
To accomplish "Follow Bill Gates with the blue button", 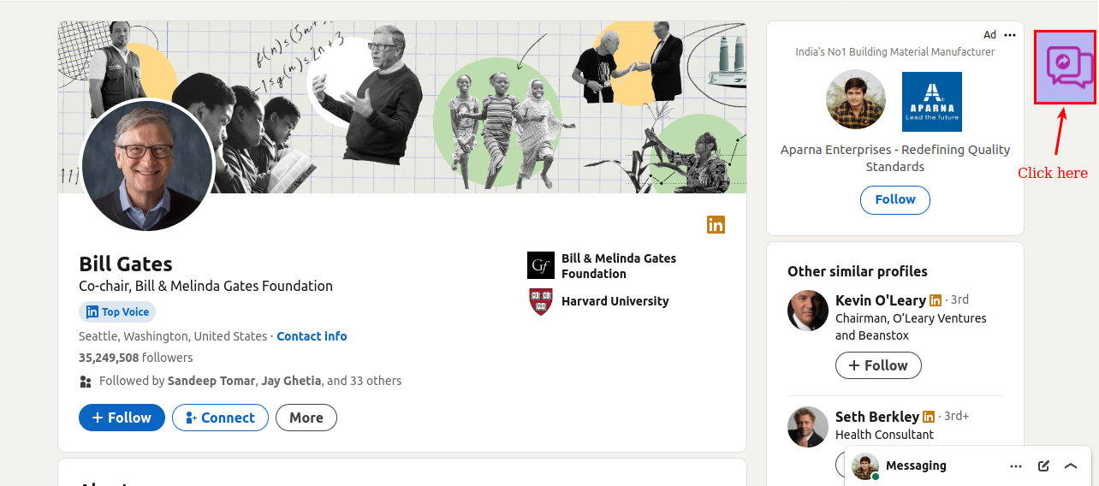I will (122, 418).
